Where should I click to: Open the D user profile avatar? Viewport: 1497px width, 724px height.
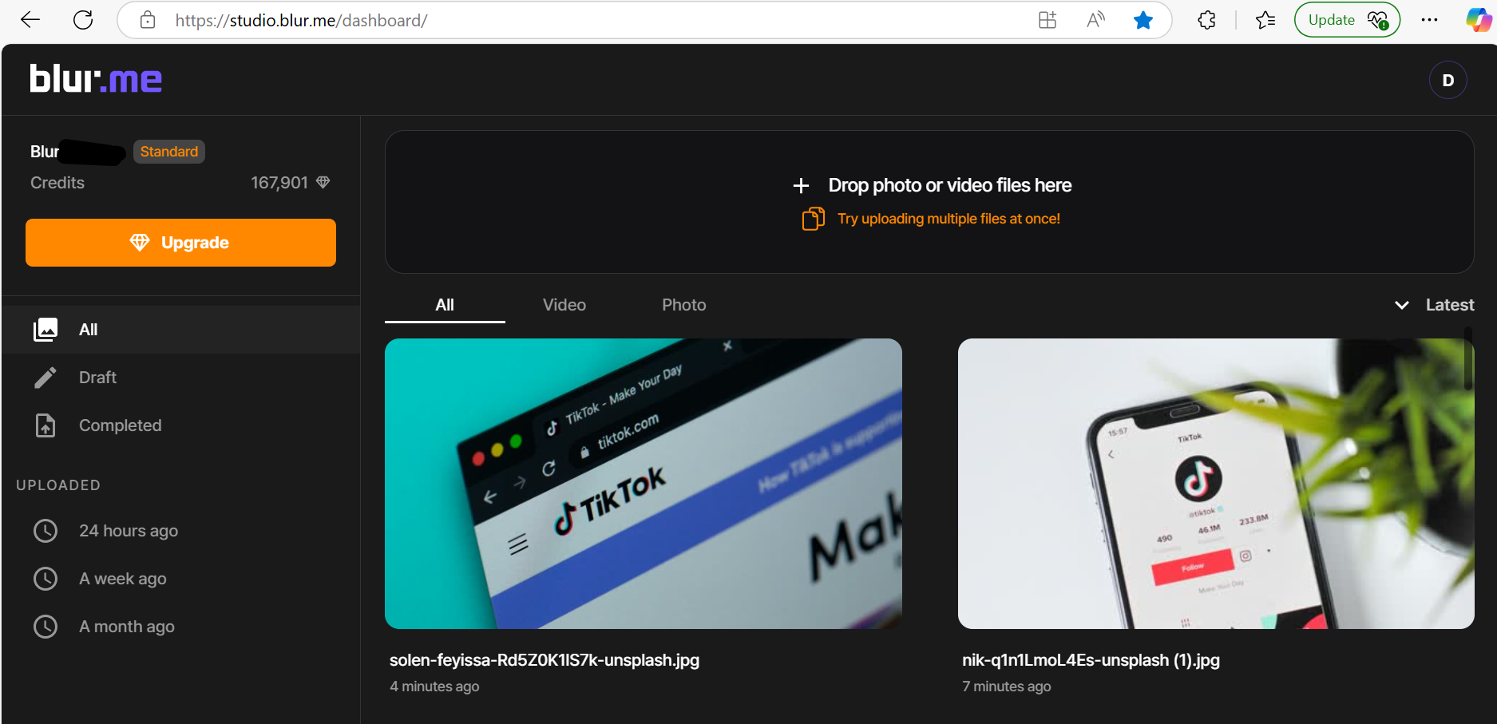coord(1447,80)
